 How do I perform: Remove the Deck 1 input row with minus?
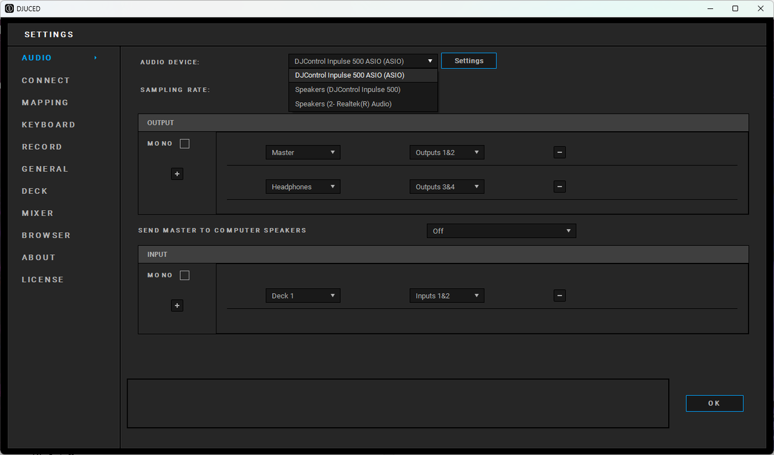pos(559,295)
